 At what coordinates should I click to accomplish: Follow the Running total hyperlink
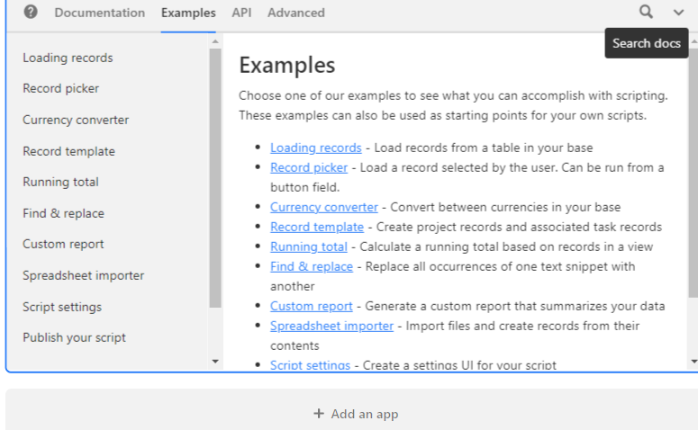[309, 246]
